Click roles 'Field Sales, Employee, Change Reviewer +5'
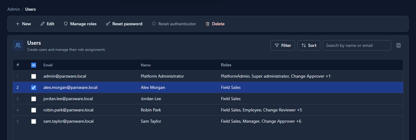416x140 pixels. point(262,110)
